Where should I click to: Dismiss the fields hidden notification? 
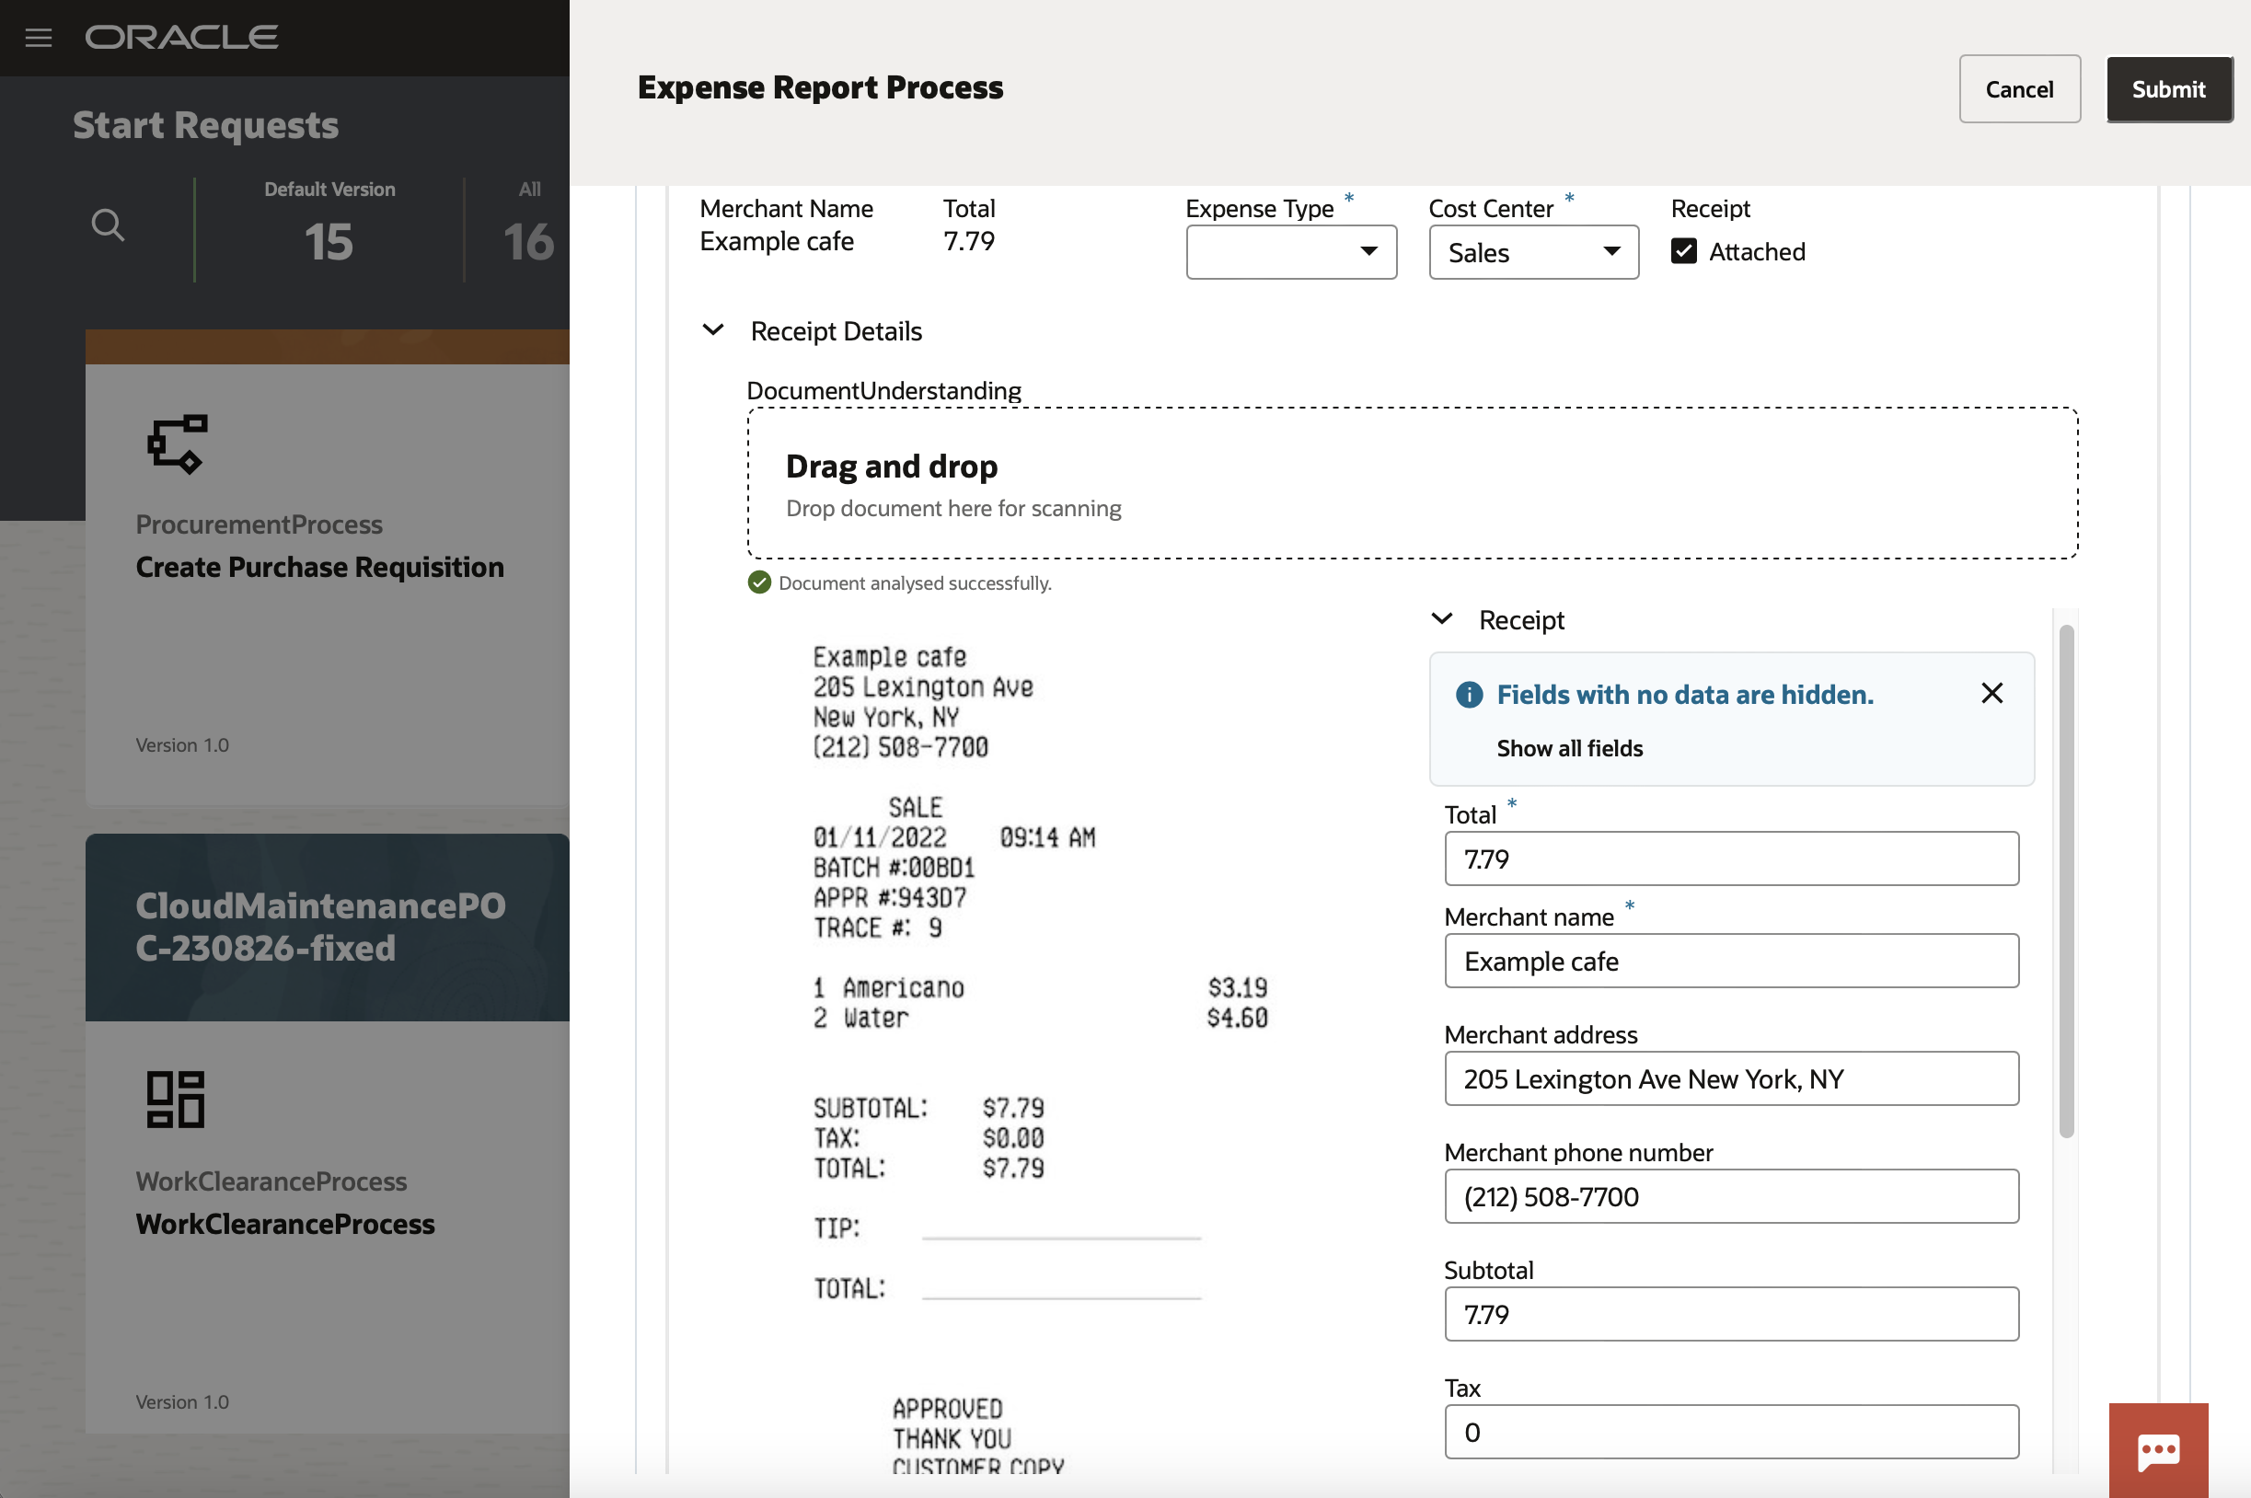[1991, 693]
